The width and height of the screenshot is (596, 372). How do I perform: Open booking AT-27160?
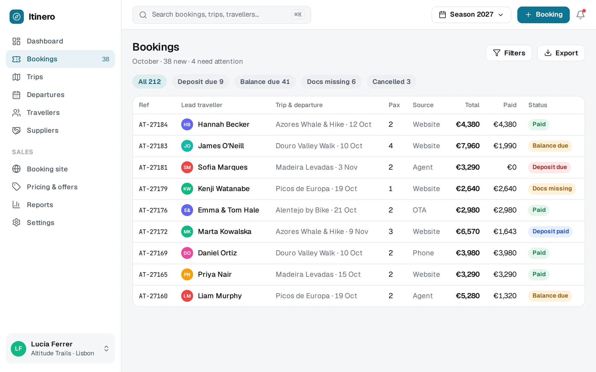coord(153,296)
